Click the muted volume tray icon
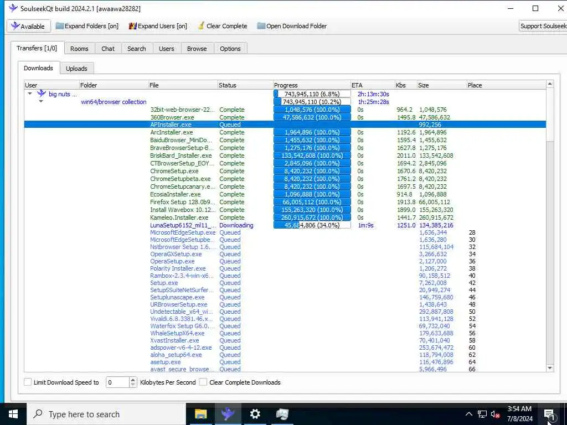This screenshot has height=425, width=567. 495,414
